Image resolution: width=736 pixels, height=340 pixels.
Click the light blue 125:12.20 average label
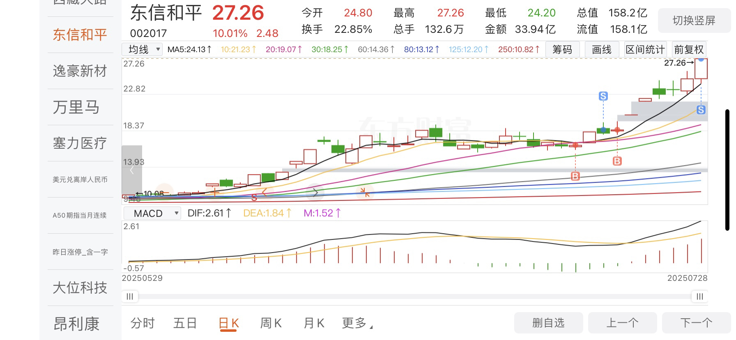tap(469, 50)
